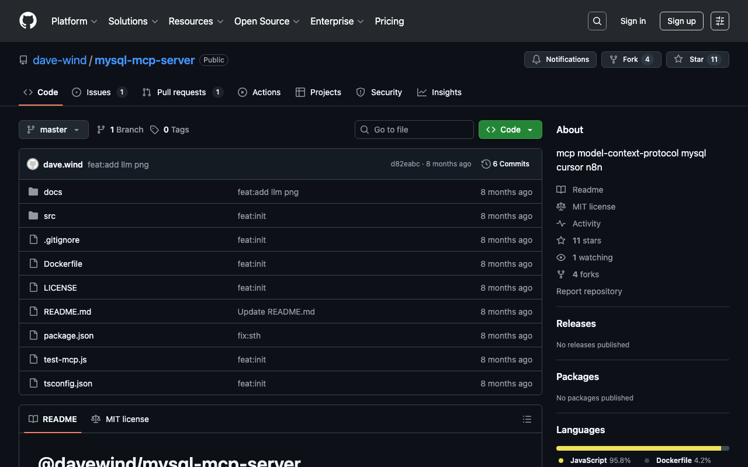Open the 6 Commits history
Image resolution: width=748 pixels, height=467 pixels.
tap(505, 164)
